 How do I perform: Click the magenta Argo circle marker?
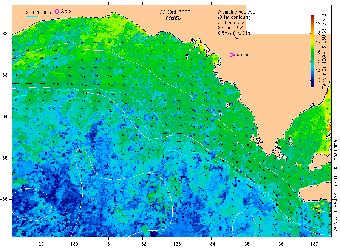coord(57,11)
